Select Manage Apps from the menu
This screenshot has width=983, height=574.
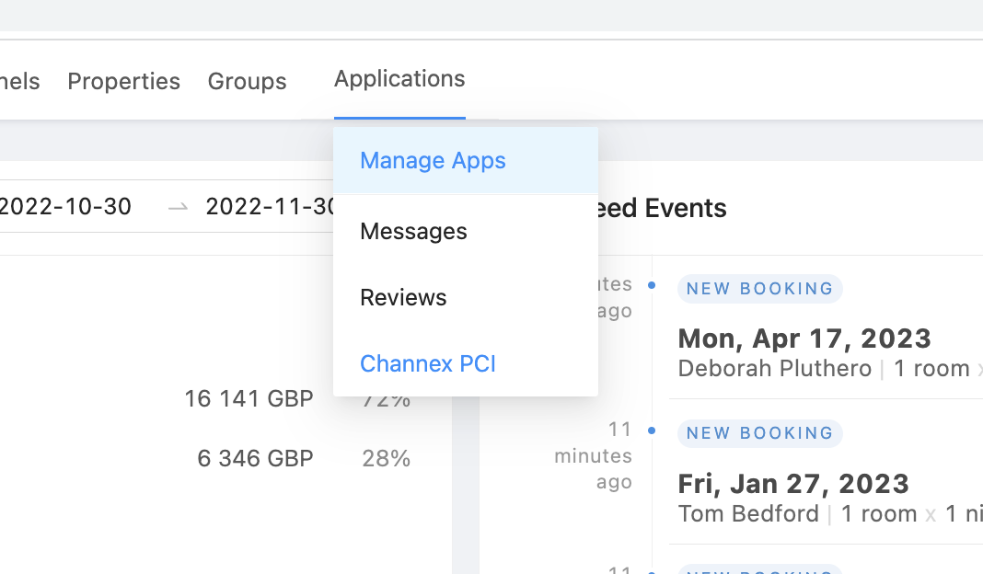click(433, 160)
